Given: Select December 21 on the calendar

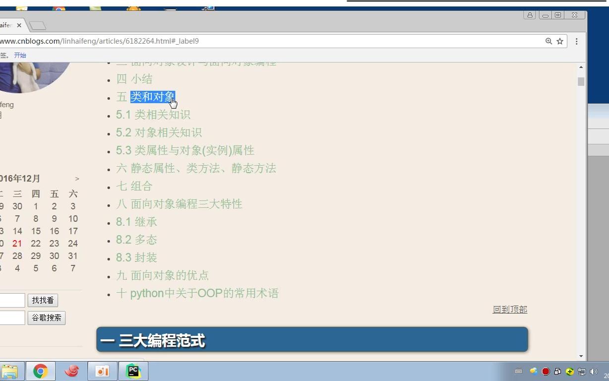Looking at the screenshot, I should [x=16, y=243].
